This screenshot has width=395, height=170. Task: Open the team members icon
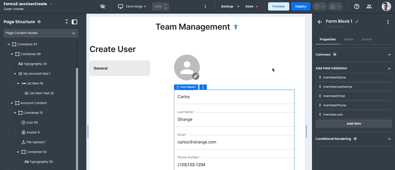point(369,6)
